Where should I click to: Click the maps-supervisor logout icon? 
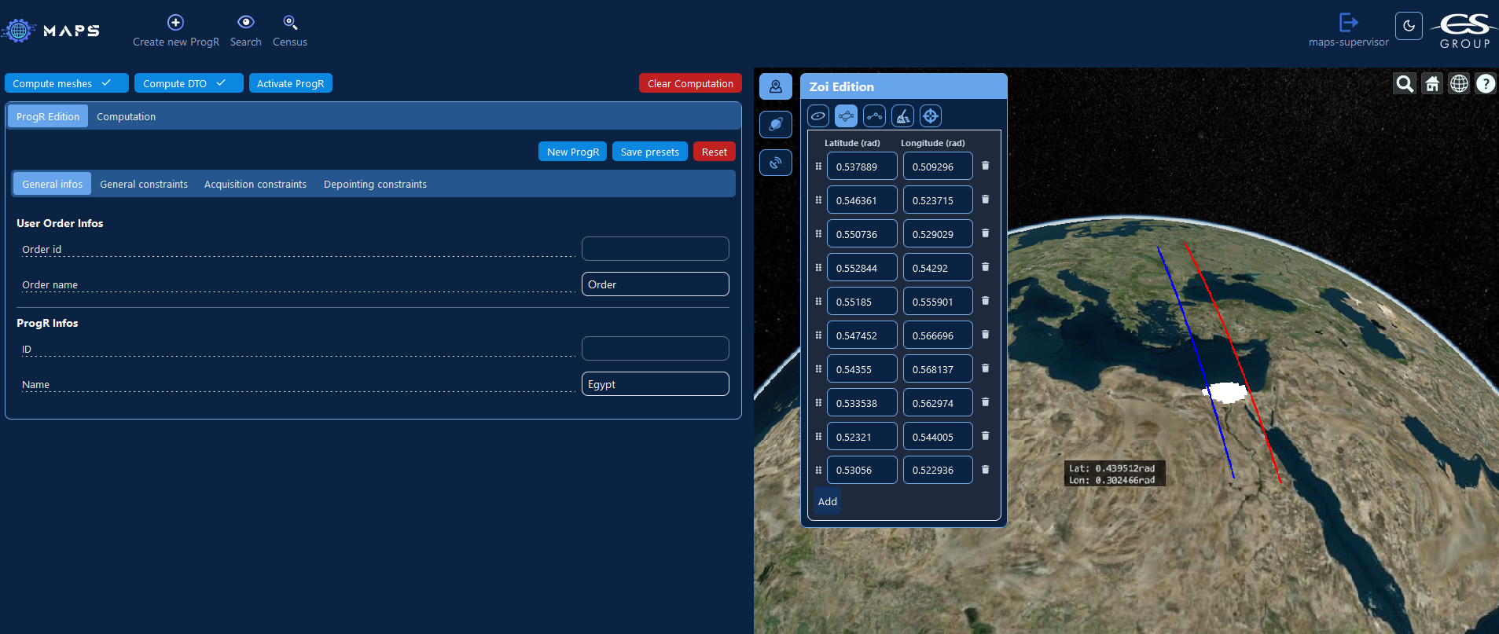coord(1348,22)
